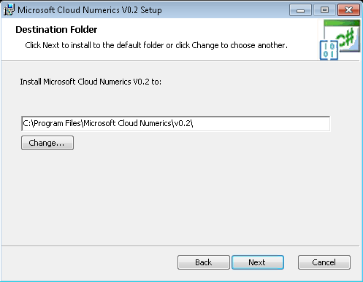This screenshot has width=363, height=282.
Task: Click the Change... button to browse folders
Action: [47, 143]
